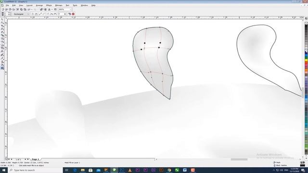Open the Window menu
Image resolution: width=308 pixels, height=173 pixels.
tap(84, 5)
